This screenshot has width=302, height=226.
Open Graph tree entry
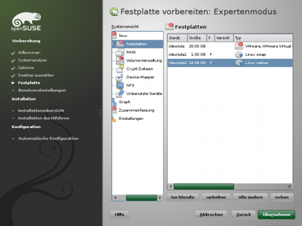click(x=125, y=102)
